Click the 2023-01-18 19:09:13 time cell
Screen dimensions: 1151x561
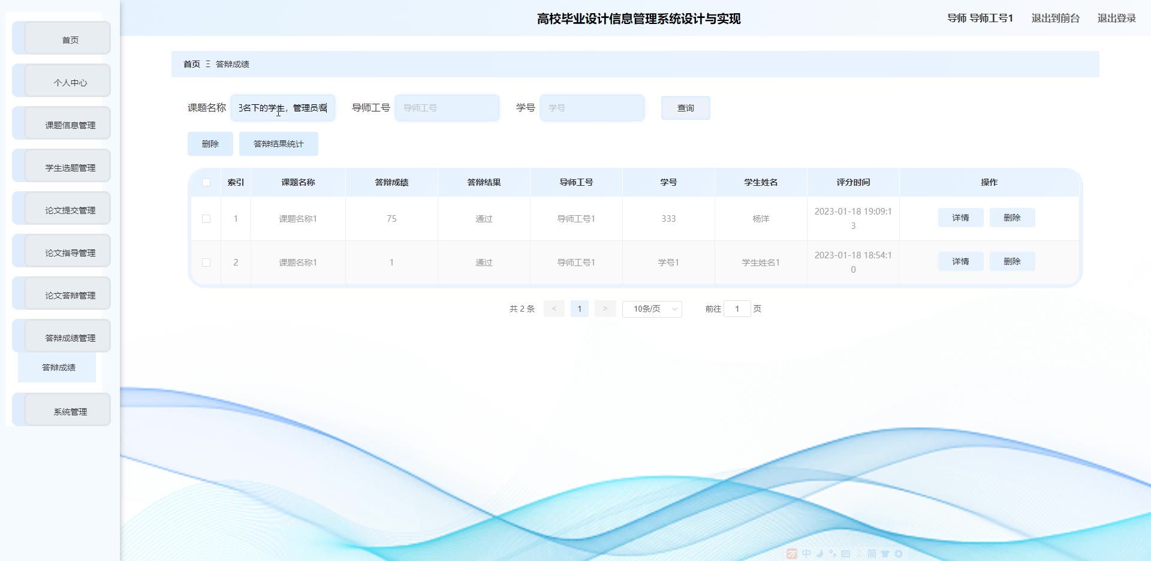(x=854, y=219)
